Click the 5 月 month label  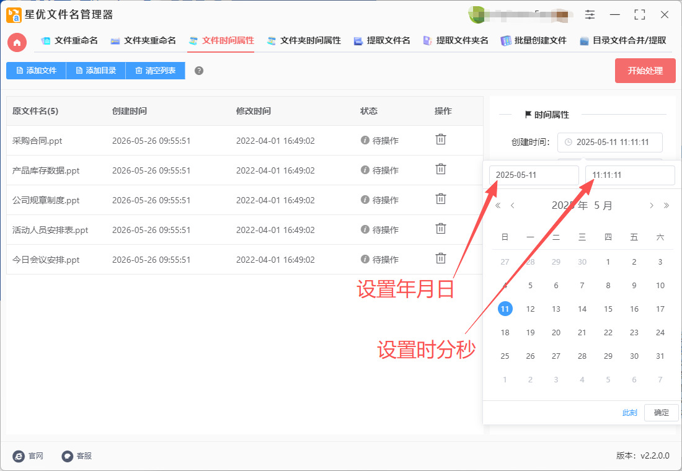coord(603,205)
